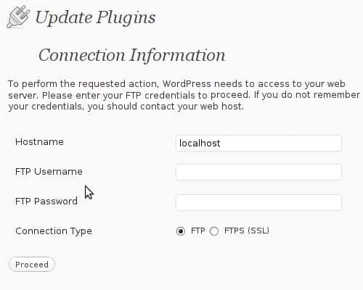This screenshot has height=290, width=363.
Task: Focus the Hostname field containing localhost
Action: click(x=258, y=144)
